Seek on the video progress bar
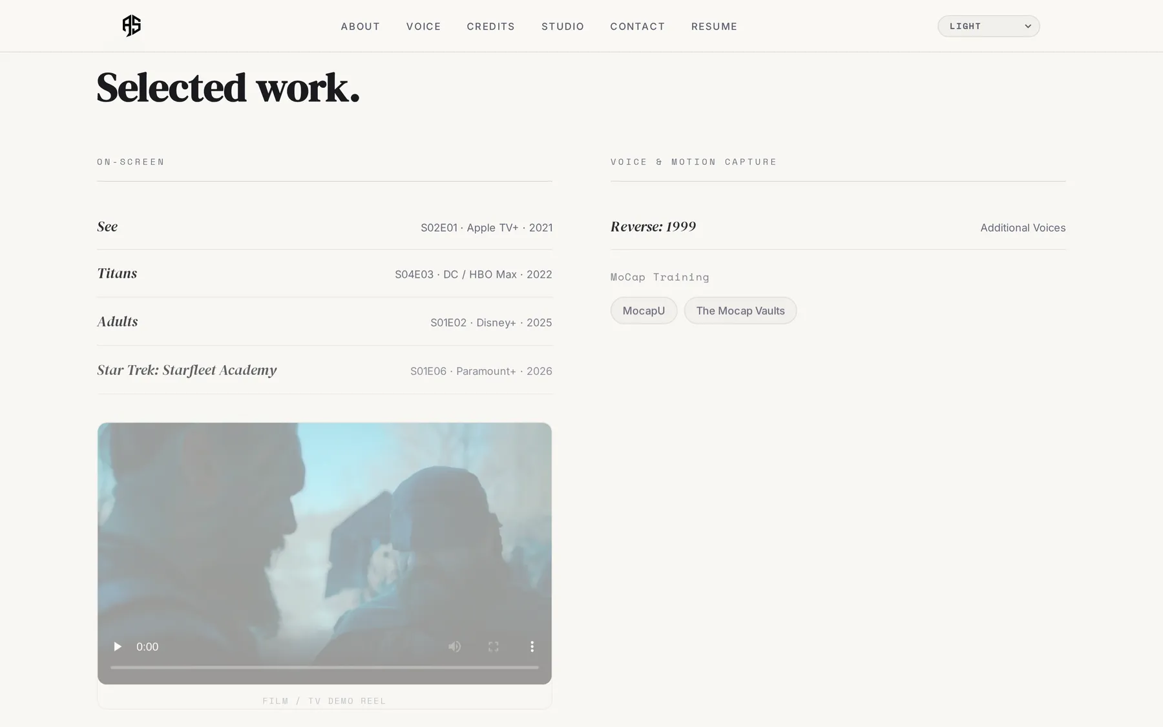1163x727 pixels. pos(324,667)
